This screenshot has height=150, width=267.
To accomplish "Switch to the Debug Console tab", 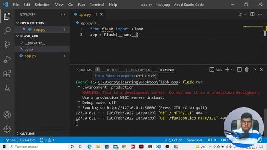I will click(139, 70).
